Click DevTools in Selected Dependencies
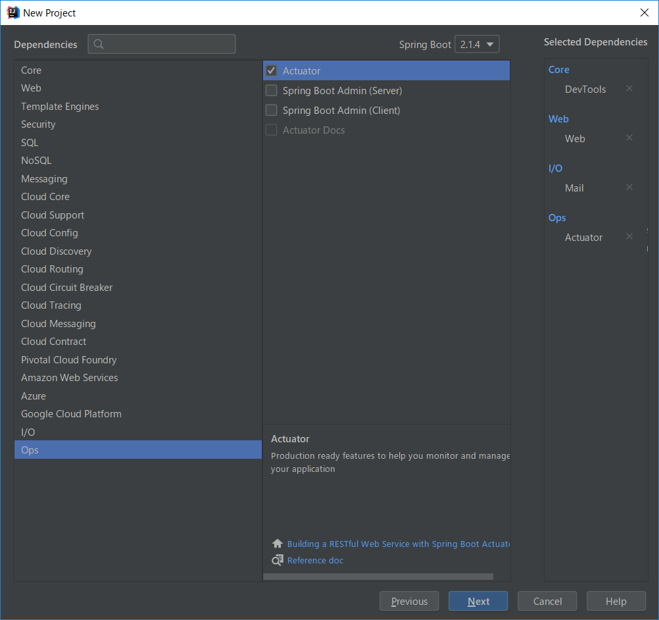This screenshot has width=659, height=620. [x=585, y=89]
